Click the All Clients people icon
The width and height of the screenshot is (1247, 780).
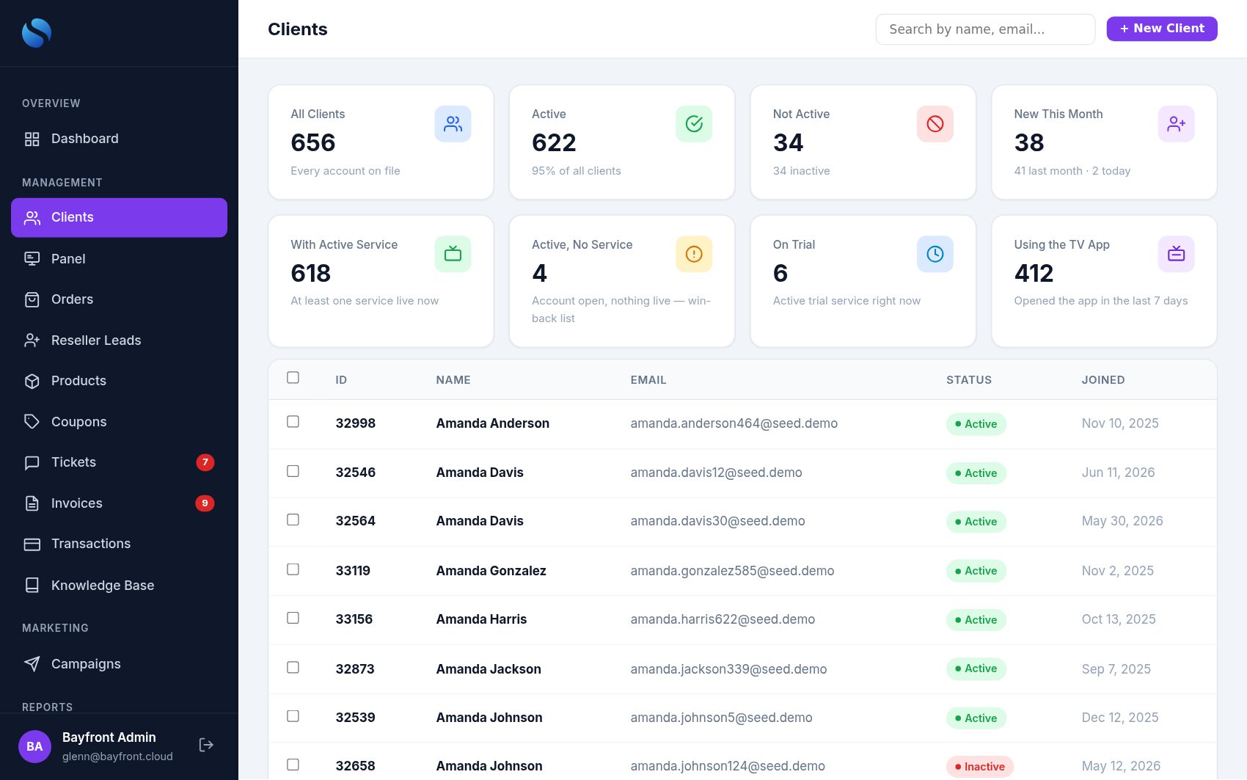(x=453, y=124)
